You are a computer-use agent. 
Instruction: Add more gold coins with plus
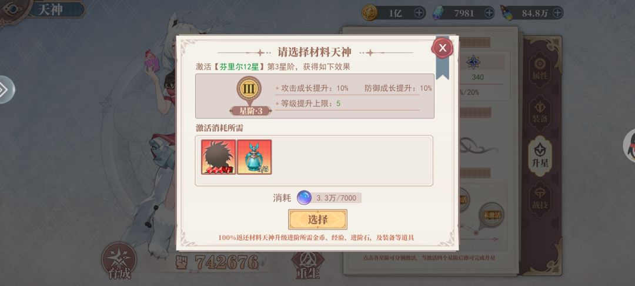click(x=419, y=13)
